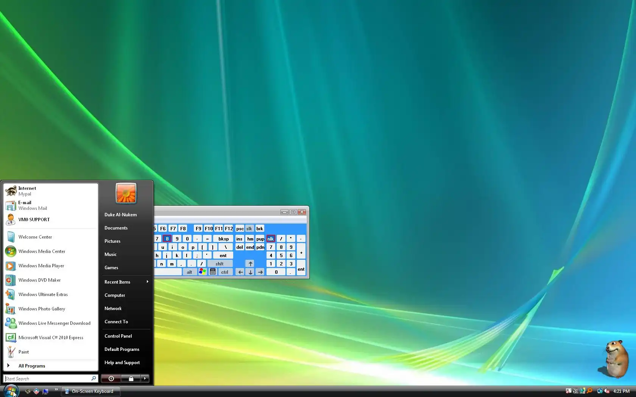Open Control Panel from Start menu
This screenshot has height=397, width=636.
(x=126, y=336)
